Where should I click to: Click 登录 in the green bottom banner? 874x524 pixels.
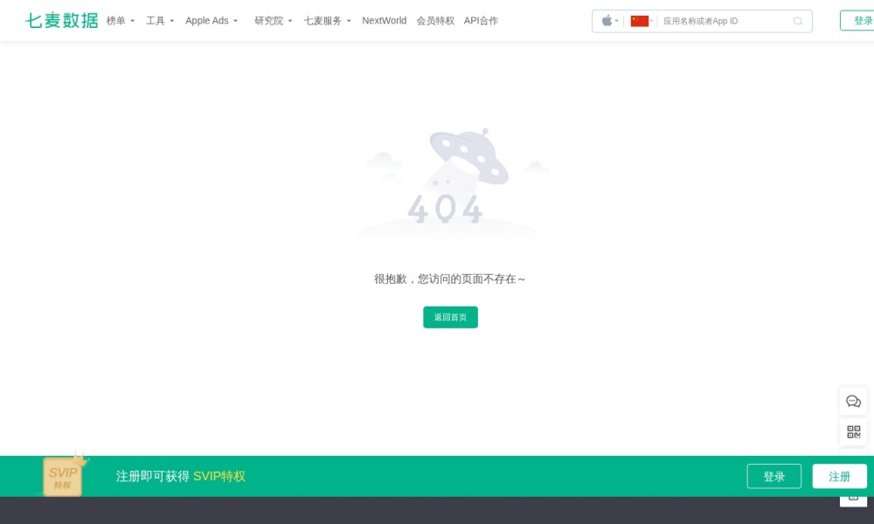pos(773,476)
